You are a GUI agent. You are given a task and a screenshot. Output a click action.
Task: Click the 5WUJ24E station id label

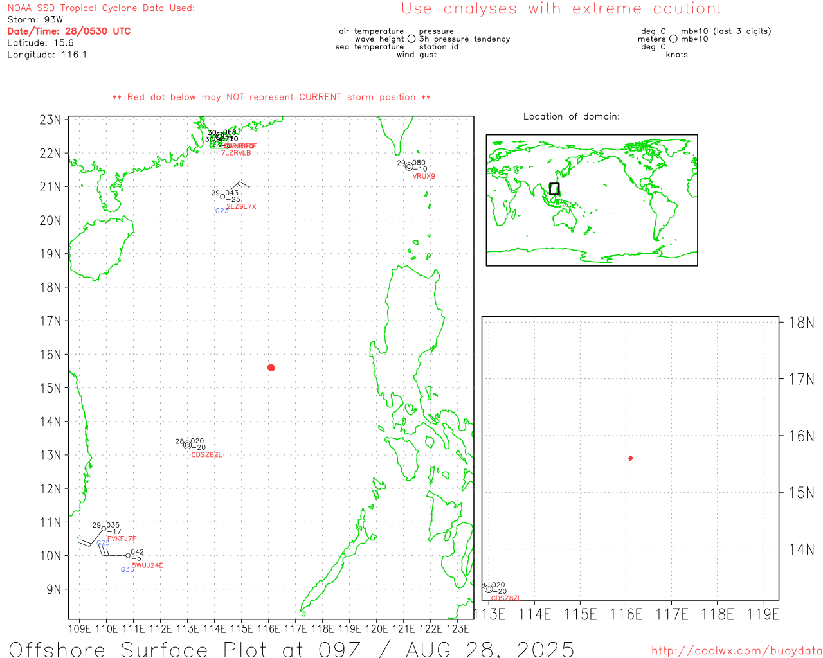click(147, 565)
